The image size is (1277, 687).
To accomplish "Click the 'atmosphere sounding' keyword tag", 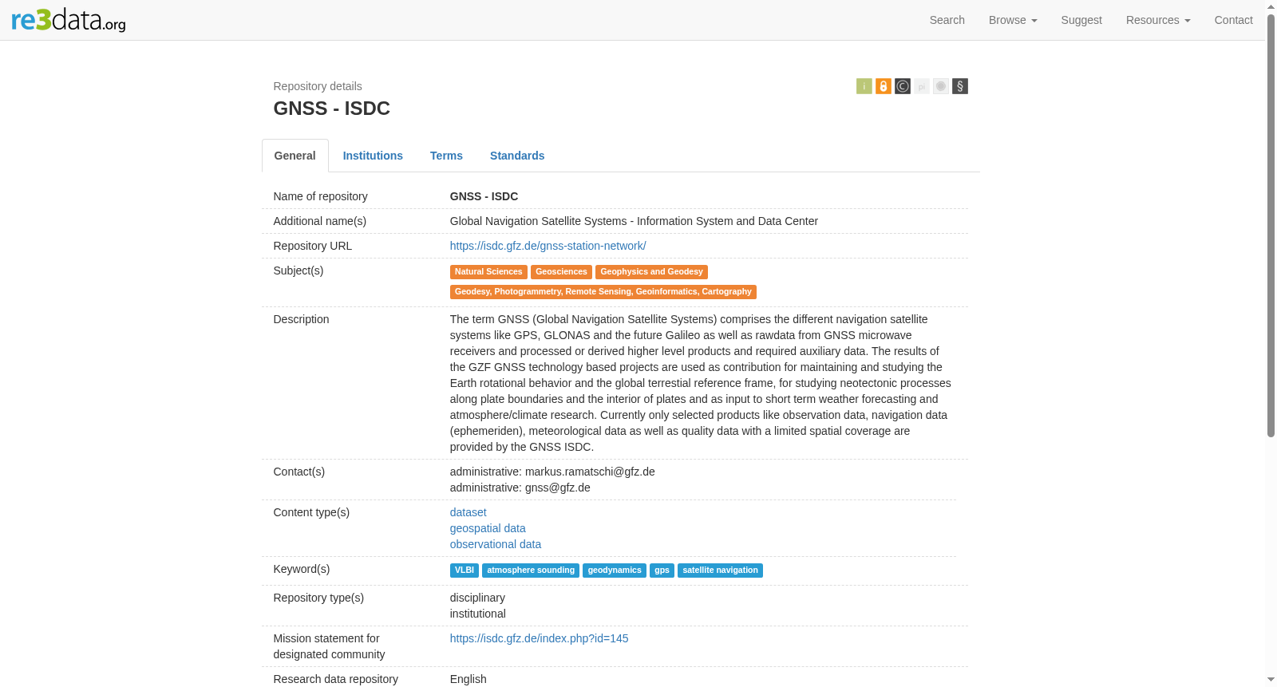I will (x=531, y=571).
